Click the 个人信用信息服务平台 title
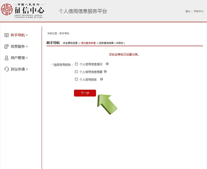The height and width of the screenshot is (169, 207). (83, 11)
